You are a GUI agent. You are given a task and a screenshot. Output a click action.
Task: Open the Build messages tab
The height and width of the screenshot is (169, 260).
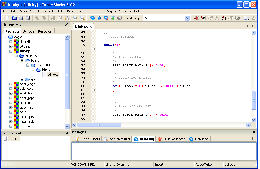click(174, 139)
